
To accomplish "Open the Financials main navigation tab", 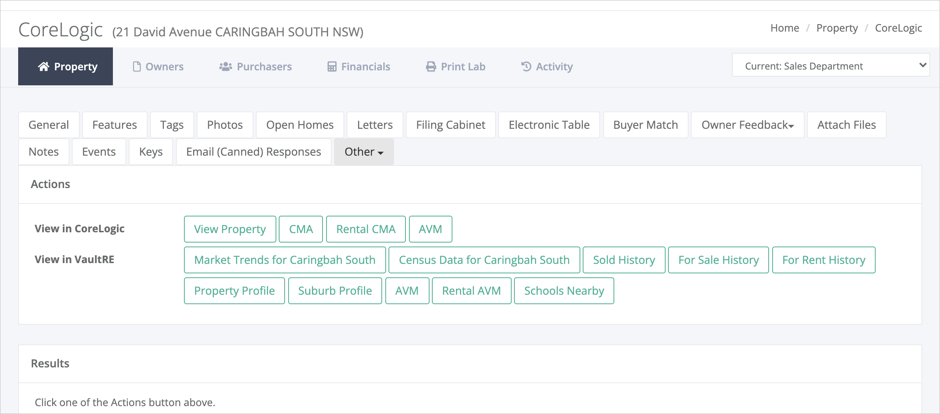I will (359, 66).
